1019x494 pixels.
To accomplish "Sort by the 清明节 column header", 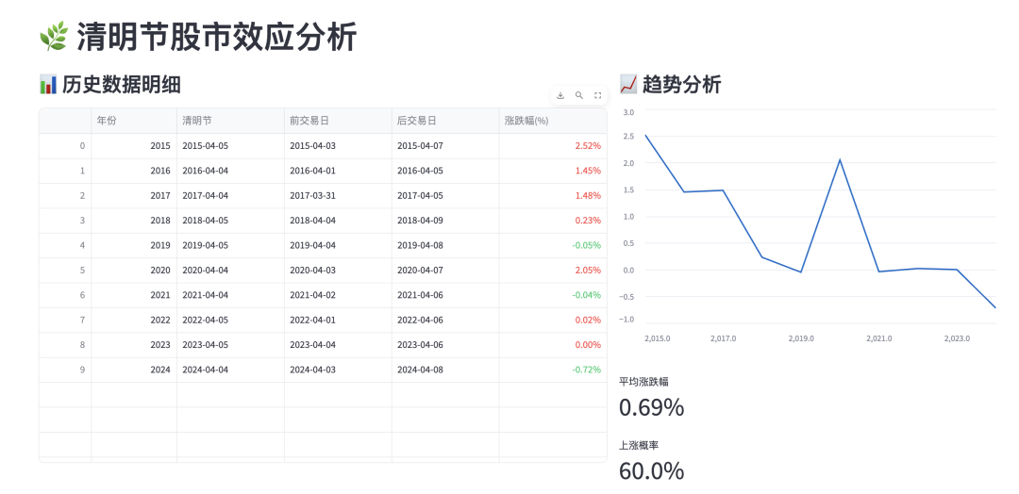I will coord(231,121).
